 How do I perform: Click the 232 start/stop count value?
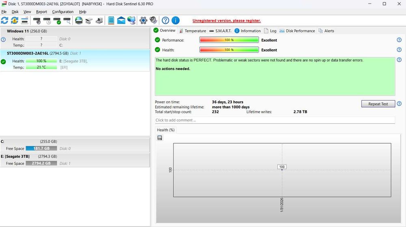(x=215, y=112)
